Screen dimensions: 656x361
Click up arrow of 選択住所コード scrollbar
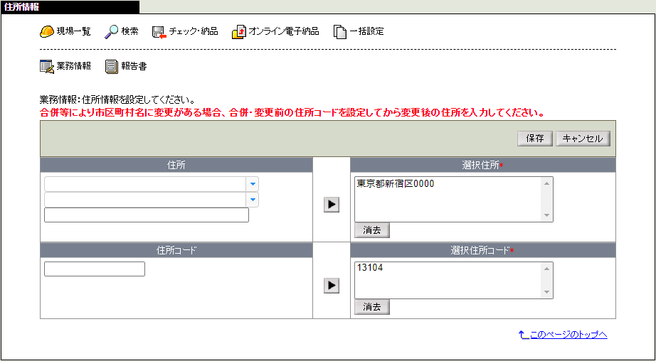click(x=546, y=268)
